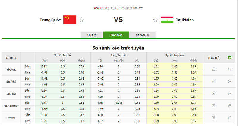Click the Tajikistan flag icon
238x126 pixels.
point(167,20)
